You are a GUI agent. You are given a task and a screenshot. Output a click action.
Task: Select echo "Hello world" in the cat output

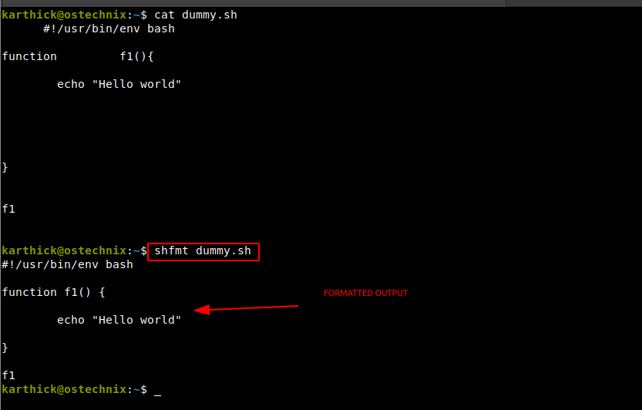119,84
